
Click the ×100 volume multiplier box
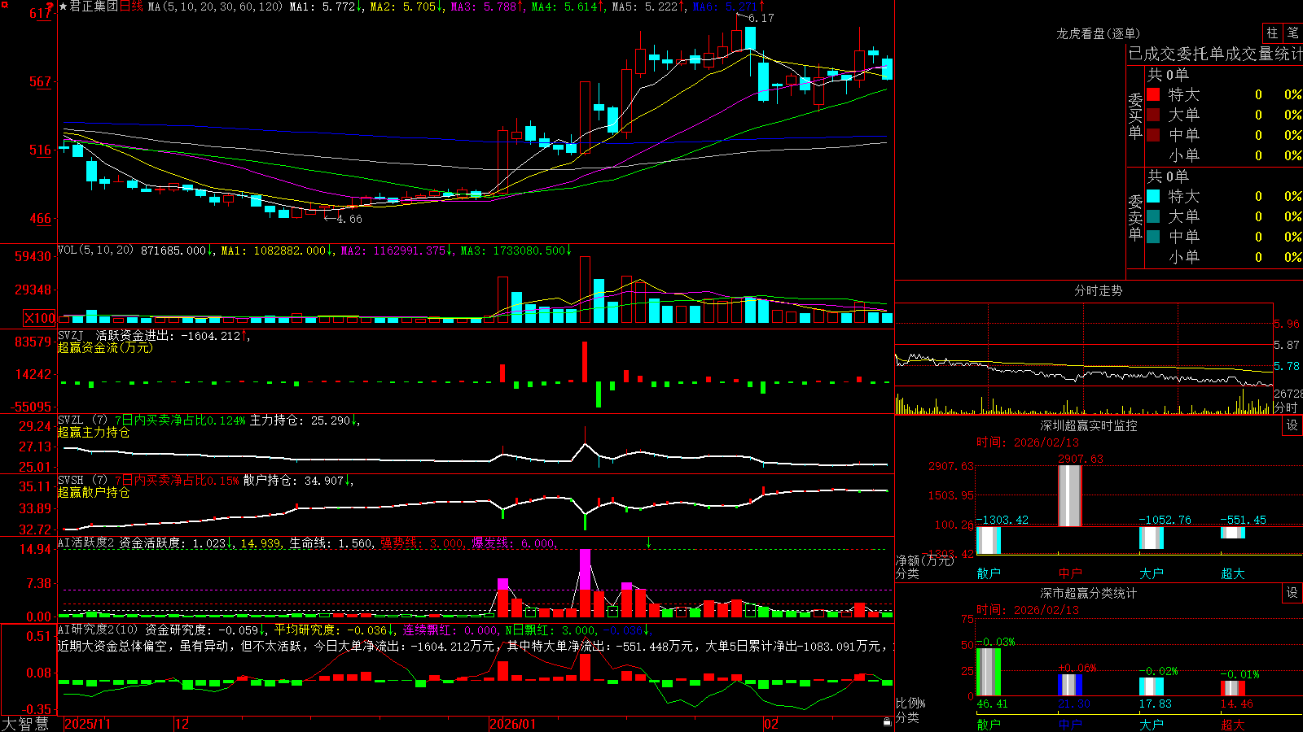pyautogui.click(x=39, y=318)
